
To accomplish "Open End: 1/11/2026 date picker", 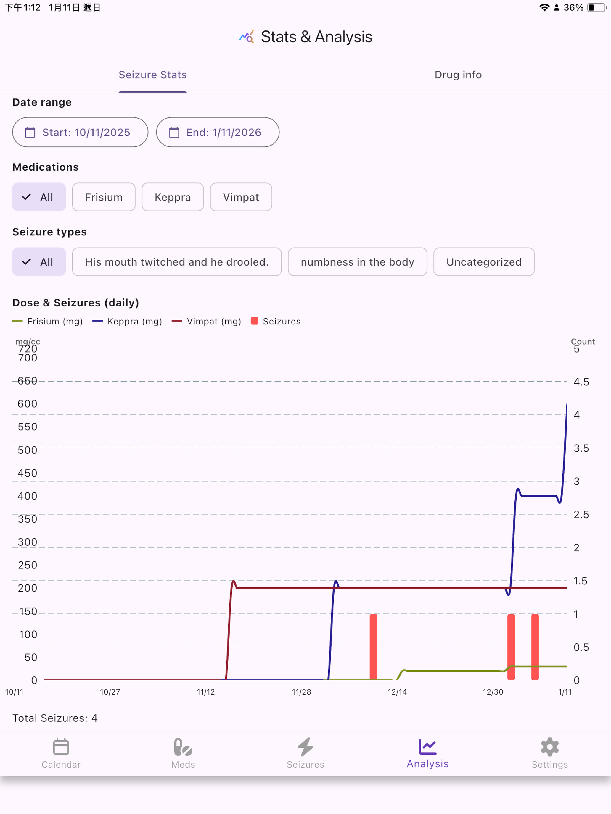I will pyautogui.click(x=218, y=132).
